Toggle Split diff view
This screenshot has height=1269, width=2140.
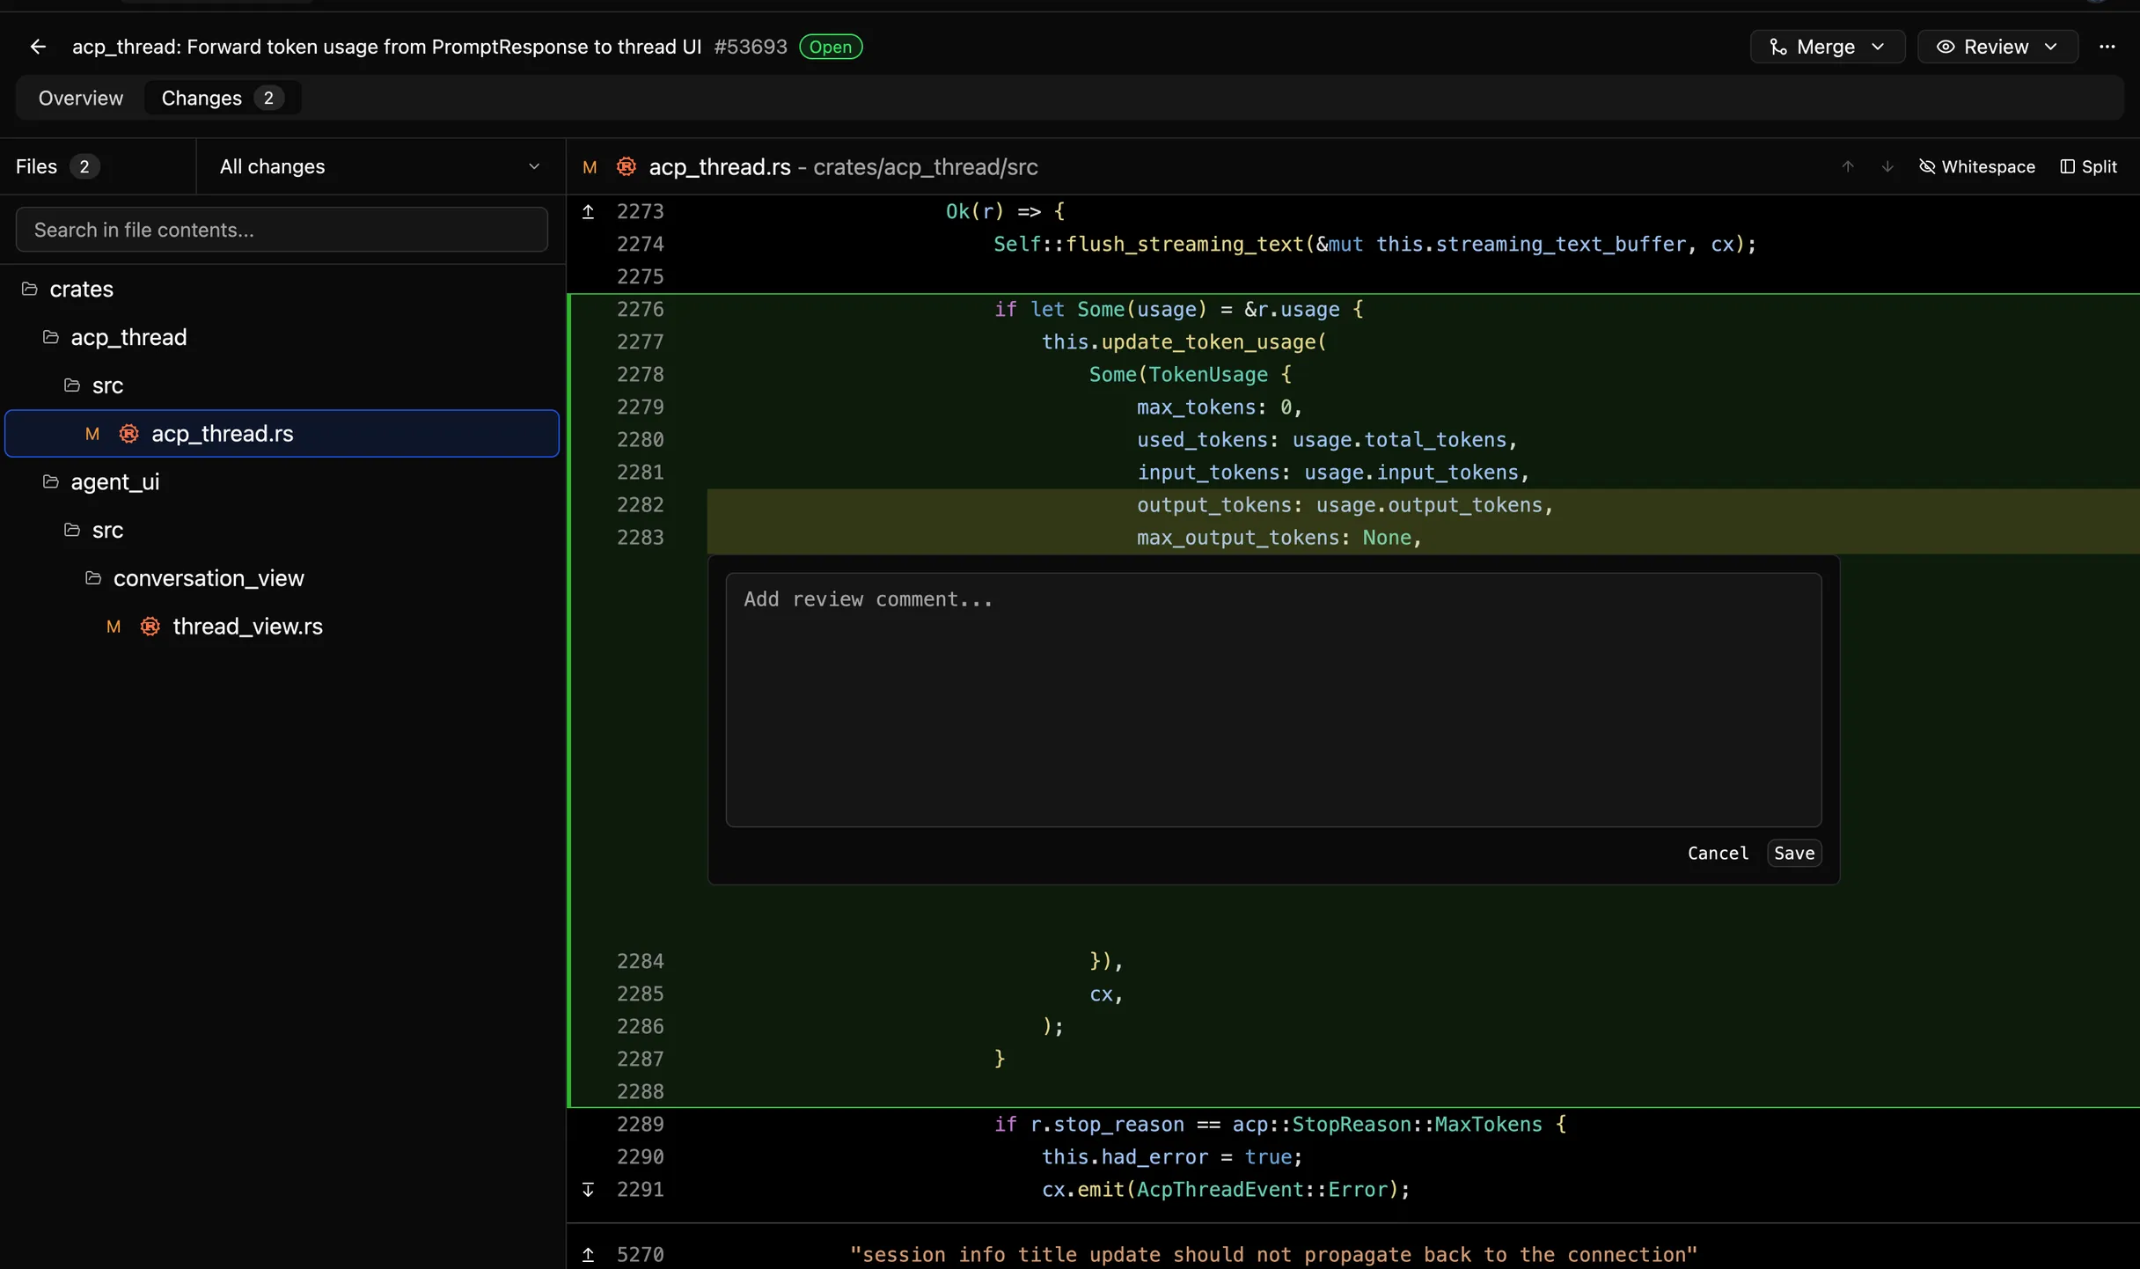[2089, 166]
